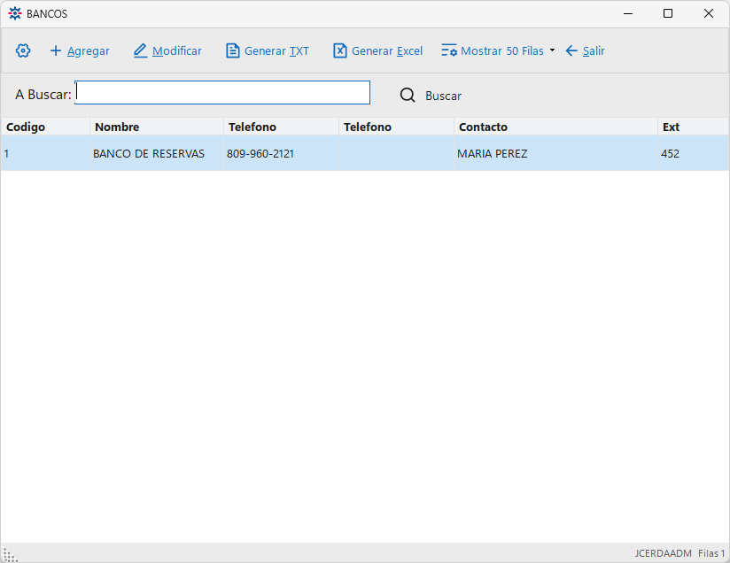Click the left arrow icon for Salir
The image size is (730, 563).
tap(571, 50)
